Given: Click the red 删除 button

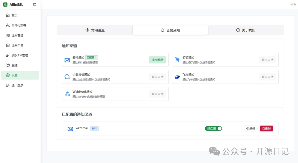Looking at the screenshot, I should 267,129.
